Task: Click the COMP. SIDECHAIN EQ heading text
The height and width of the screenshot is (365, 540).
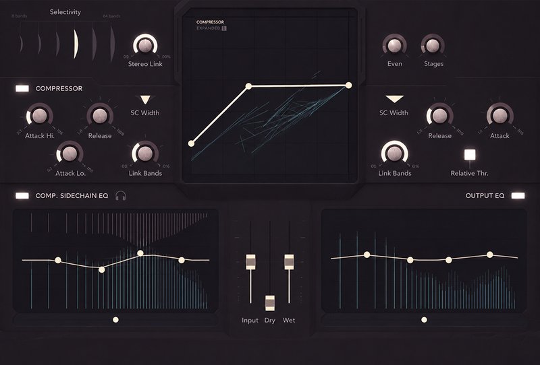Action: click(x=72, y=195)
